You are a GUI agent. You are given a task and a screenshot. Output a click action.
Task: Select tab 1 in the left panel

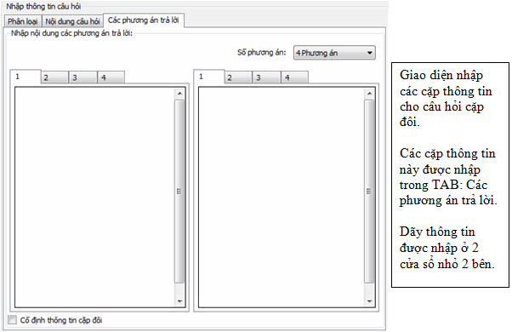pyautogui.click(x=26, y=77)
